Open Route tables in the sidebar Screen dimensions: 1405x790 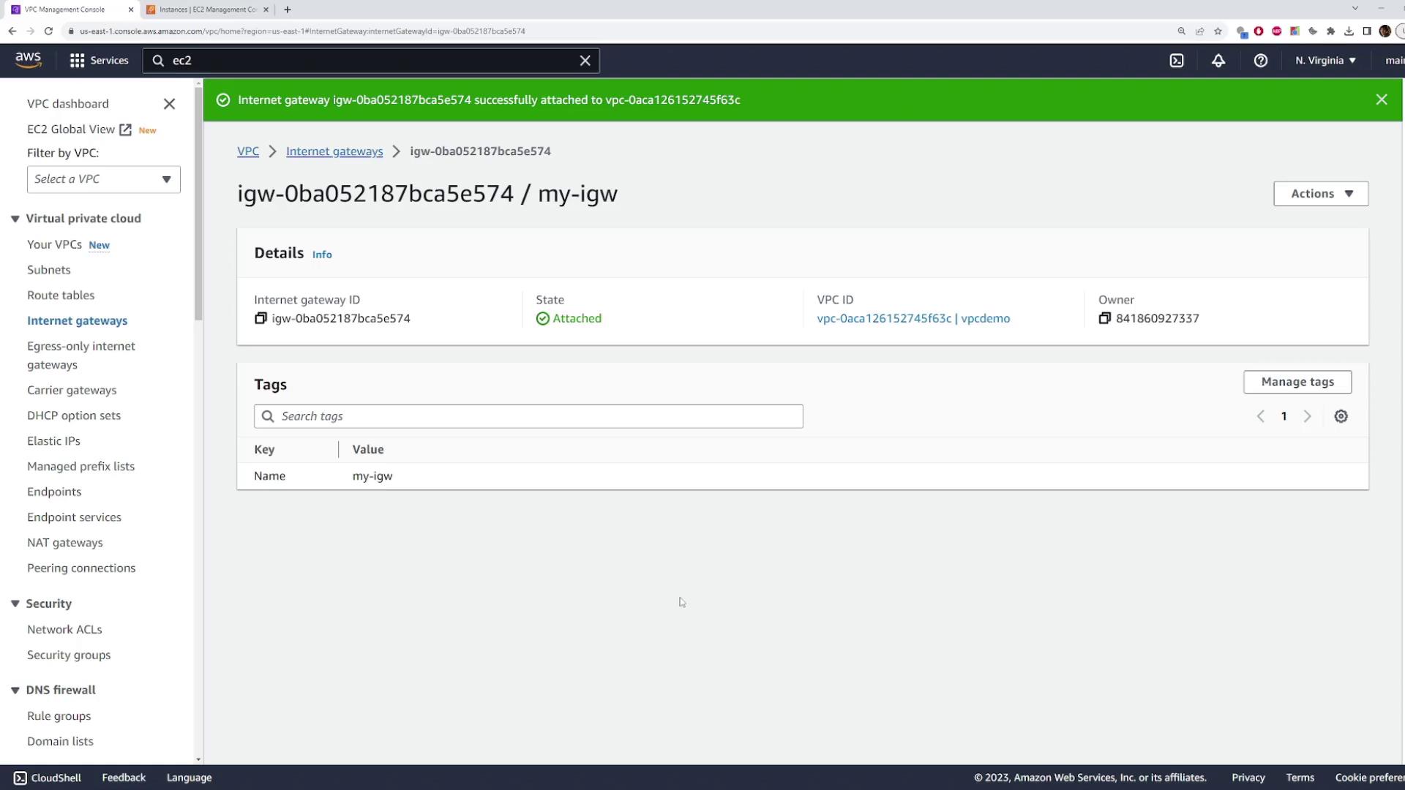click(x=61, y=296)
